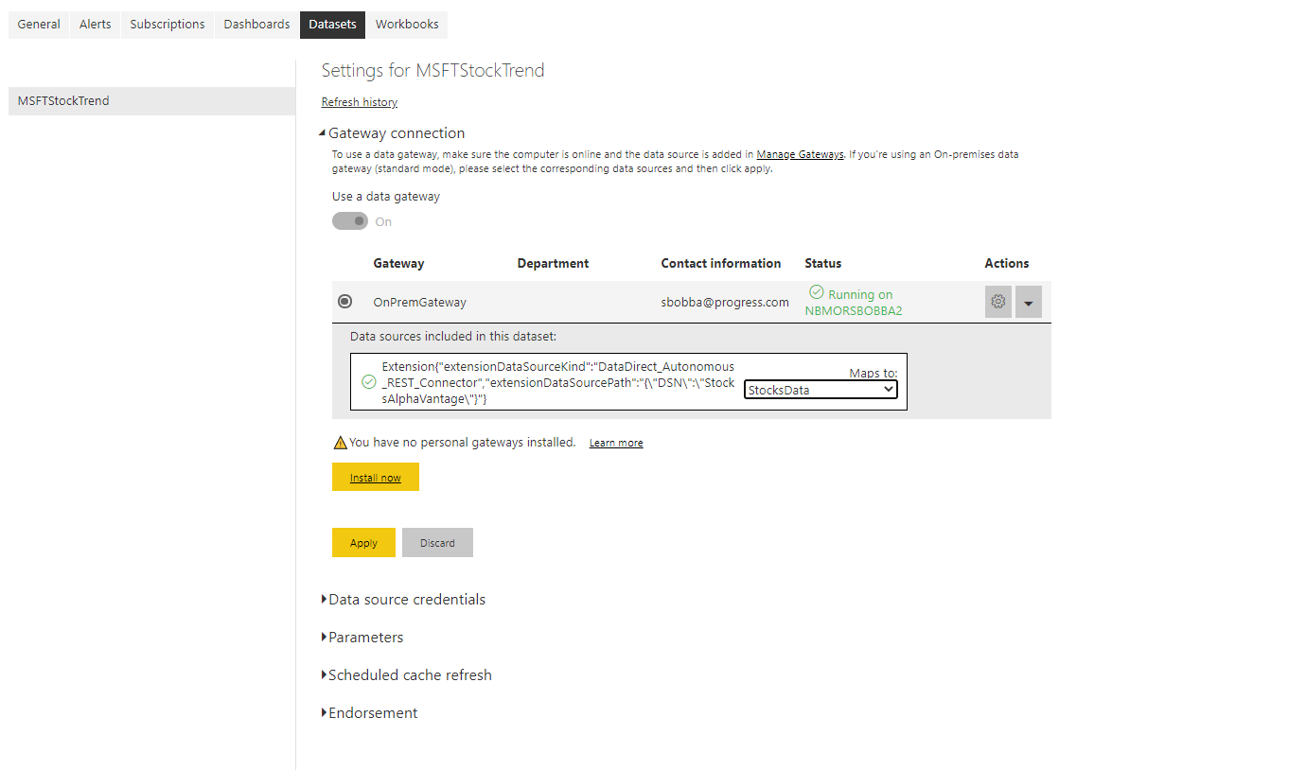The image size is (1306, 770).
Task: Click the green status checkmark icon beside Running on
Action: 816,293
